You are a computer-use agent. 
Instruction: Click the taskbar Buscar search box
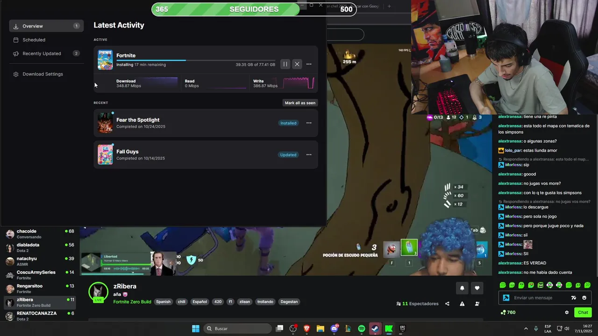[x=237, y=329]
